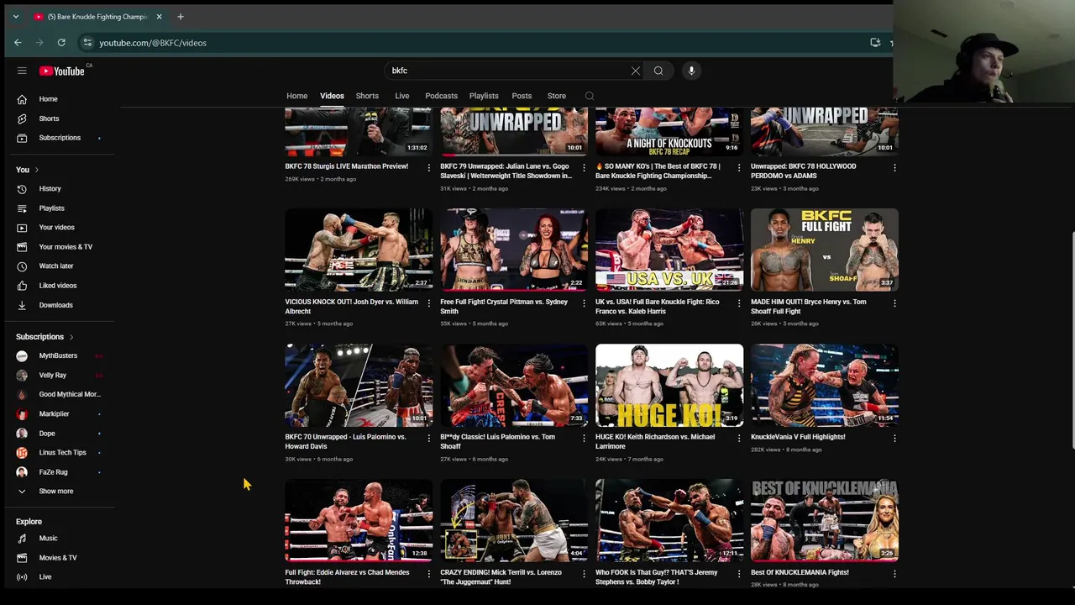Open options menu for Keith Richardson video
1075x605 pixels.
(x=739, y=438)
